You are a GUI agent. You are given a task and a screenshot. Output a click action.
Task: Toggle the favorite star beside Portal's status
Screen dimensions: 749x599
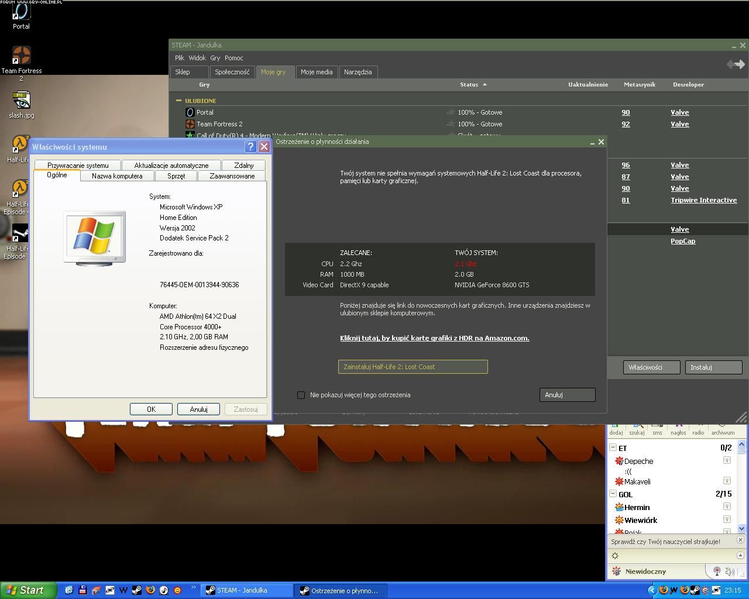tap(451, 112)
